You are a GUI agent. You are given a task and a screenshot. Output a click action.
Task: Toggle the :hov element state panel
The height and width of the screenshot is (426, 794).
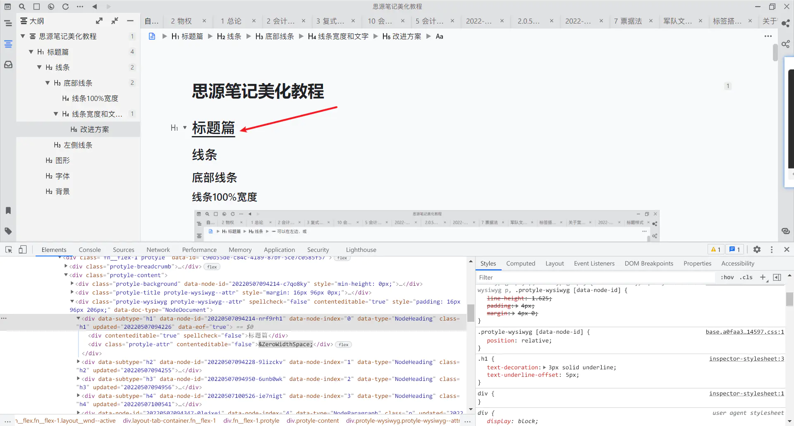tap(727, 278)
